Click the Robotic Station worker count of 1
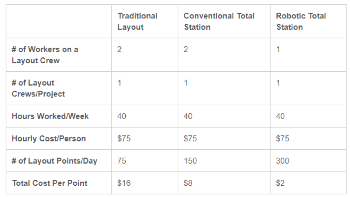The height and width of the screenshot is (197, 350). [x=278, y=50]
